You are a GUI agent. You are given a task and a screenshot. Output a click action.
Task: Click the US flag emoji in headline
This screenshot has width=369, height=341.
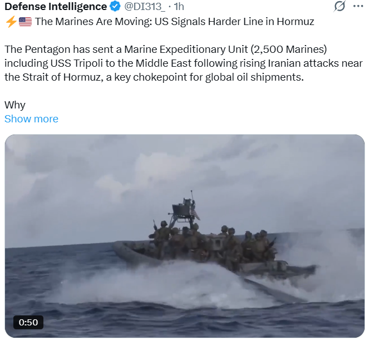[25, 22]
